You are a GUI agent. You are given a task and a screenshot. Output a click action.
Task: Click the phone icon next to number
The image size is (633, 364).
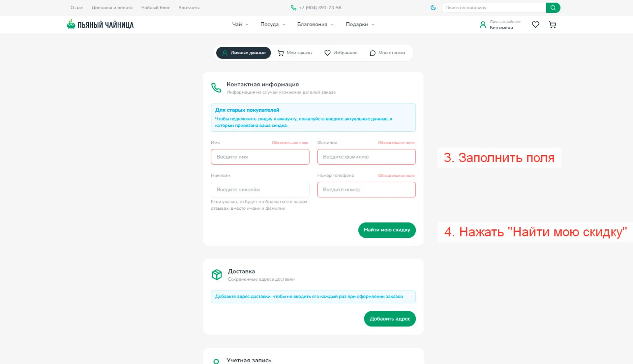[x=293, y=8]
